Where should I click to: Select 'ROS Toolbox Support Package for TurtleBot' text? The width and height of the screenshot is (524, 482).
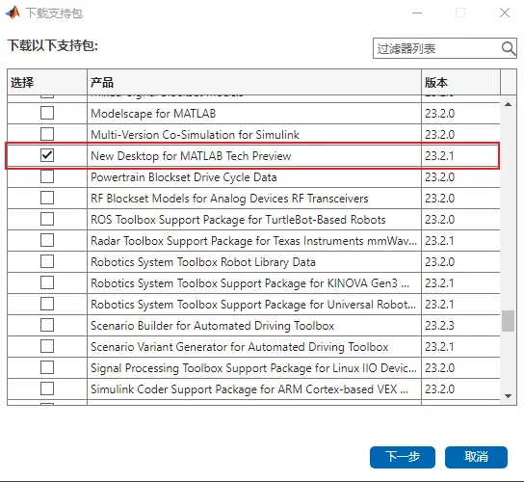pos(238,220)
